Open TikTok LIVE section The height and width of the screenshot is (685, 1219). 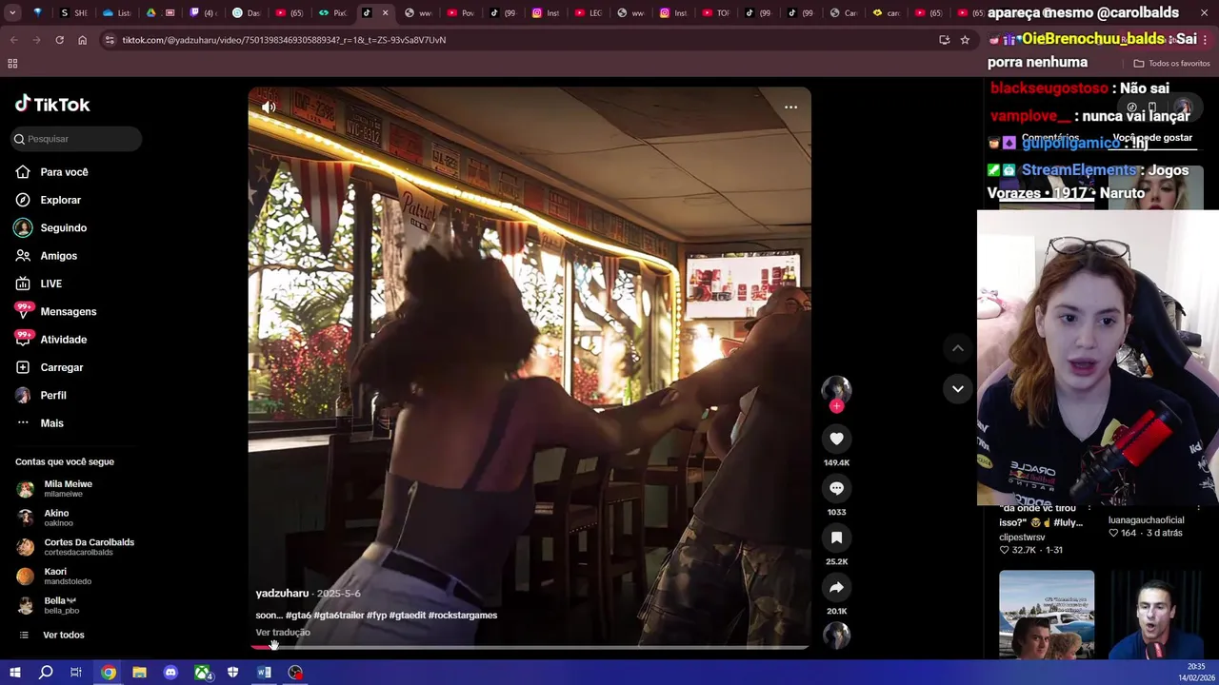(50, 284)
